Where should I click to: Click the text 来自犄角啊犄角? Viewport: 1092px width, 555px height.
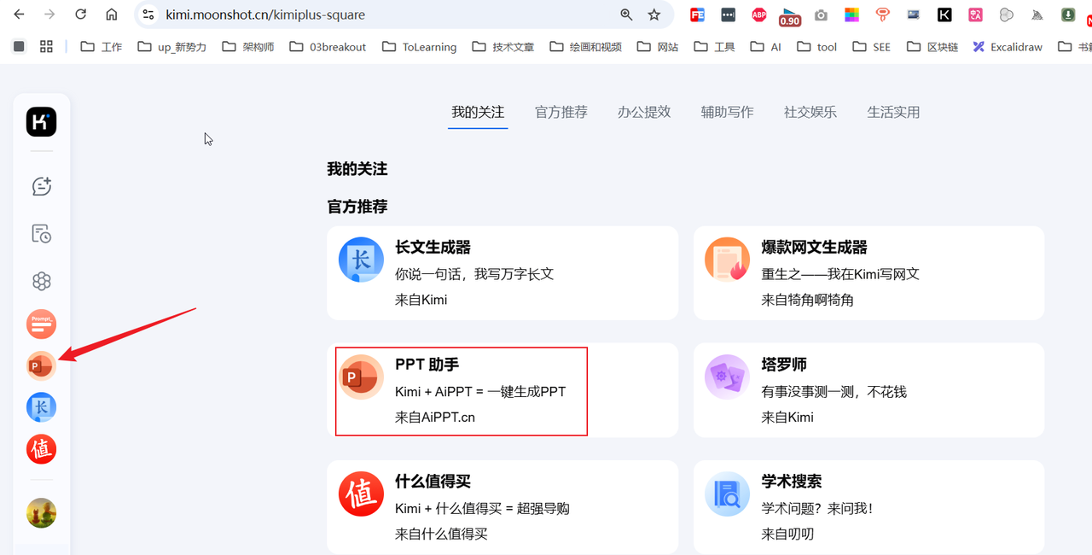click(808, 300)
